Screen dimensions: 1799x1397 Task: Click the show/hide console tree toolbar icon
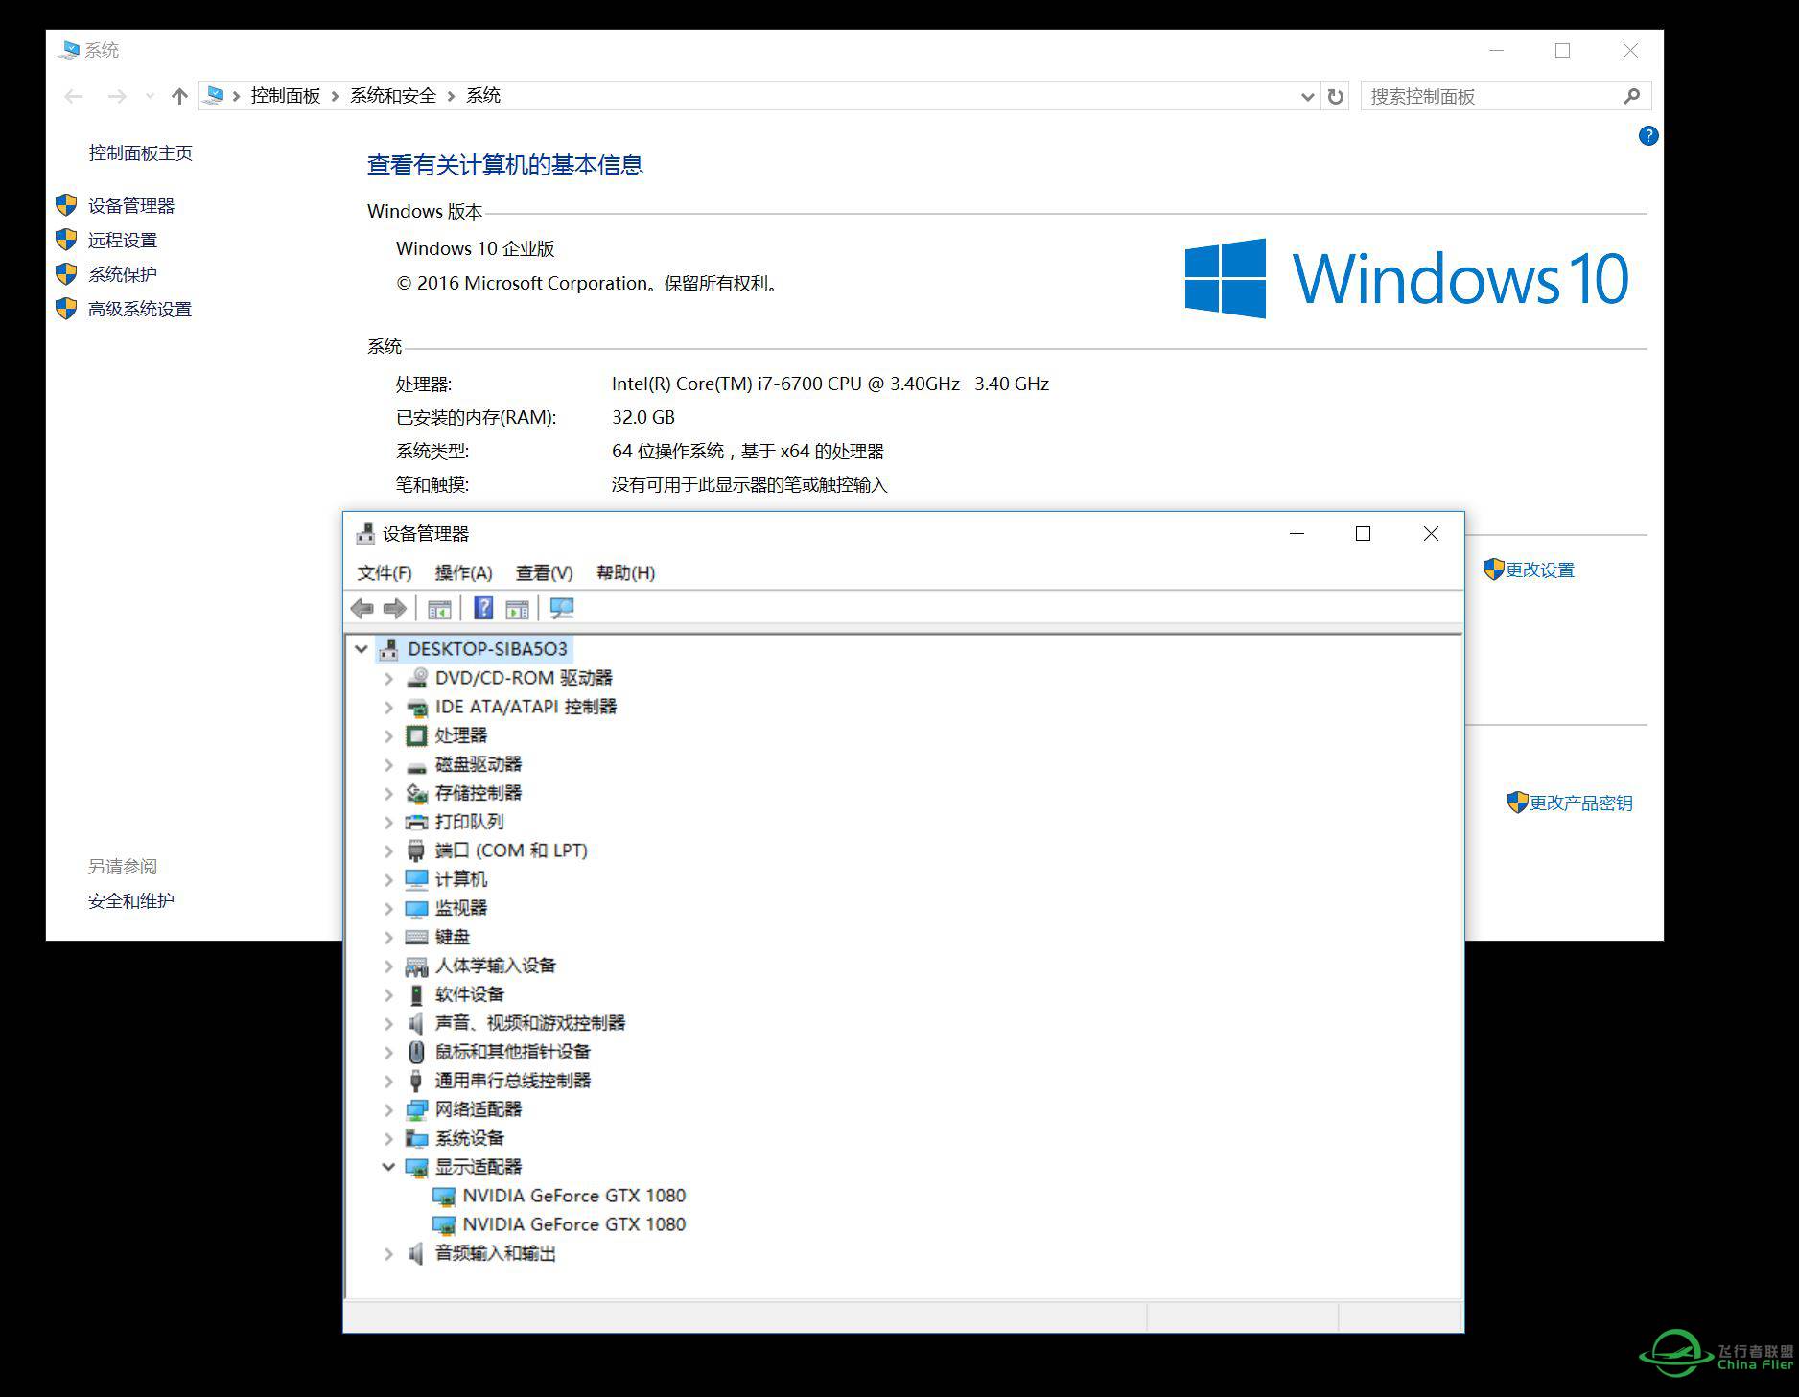439,609
